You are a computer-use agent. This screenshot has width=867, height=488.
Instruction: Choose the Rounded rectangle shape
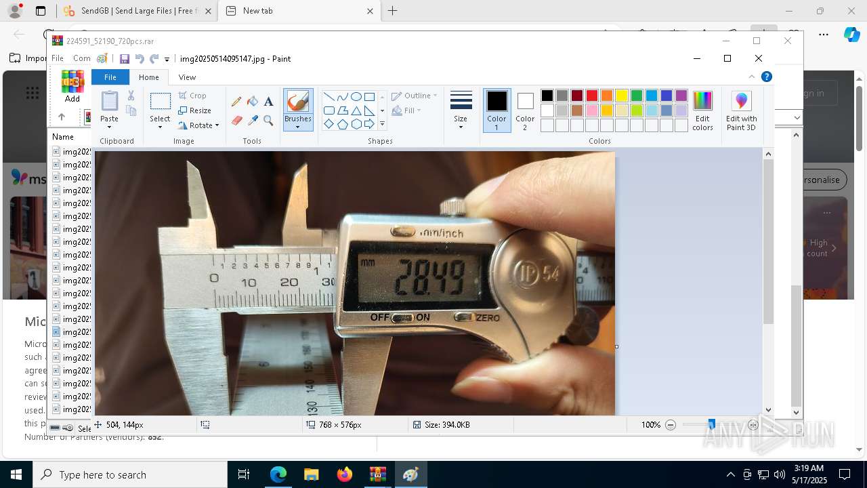click(329, 110)
